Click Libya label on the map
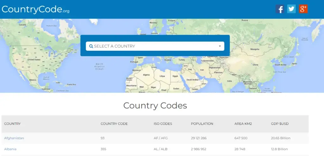Viewport: 324px width, 156px height. pyautogui.click(x=162, y=76)
